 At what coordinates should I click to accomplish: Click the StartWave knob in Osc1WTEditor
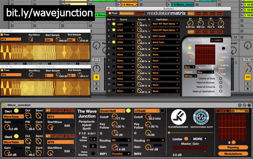31,39
